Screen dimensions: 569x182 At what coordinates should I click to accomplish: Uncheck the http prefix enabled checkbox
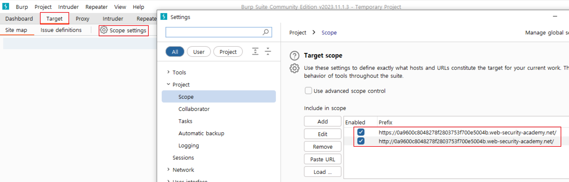coord(361,141)
